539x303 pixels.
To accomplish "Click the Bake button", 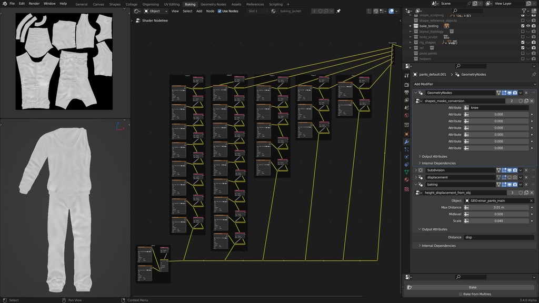I will tap(474, 286).
